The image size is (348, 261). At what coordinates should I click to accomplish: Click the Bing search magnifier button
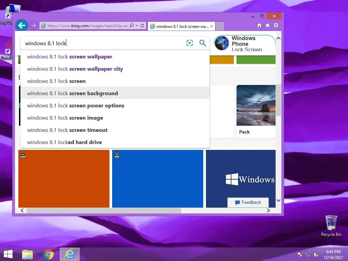pyautogui.click(x=203, y=43)
